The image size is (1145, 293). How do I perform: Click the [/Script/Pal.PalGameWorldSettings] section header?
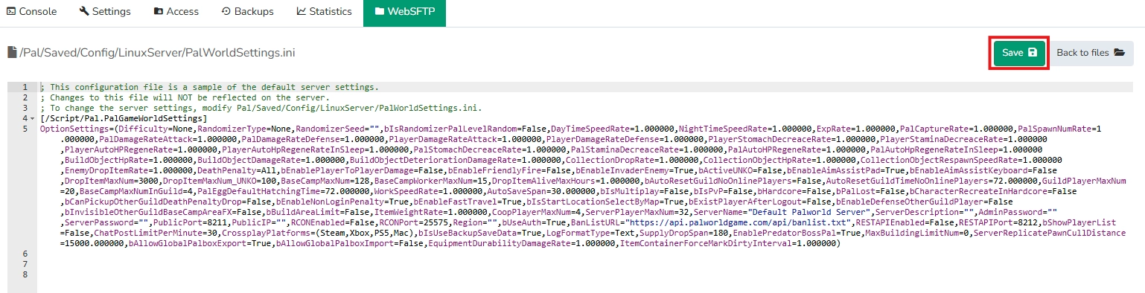click(x=124, y=118)
